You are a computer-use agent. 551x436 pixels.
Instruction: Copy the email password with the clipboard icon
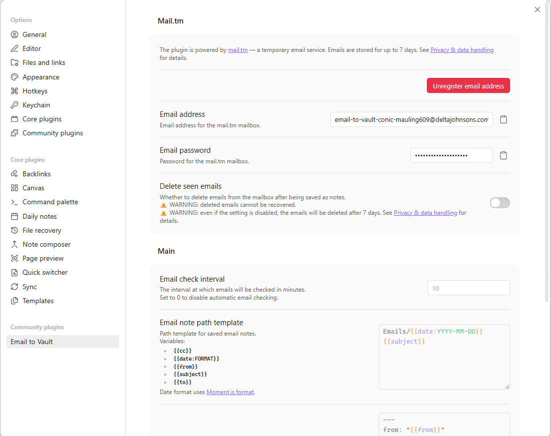(503, 155)
